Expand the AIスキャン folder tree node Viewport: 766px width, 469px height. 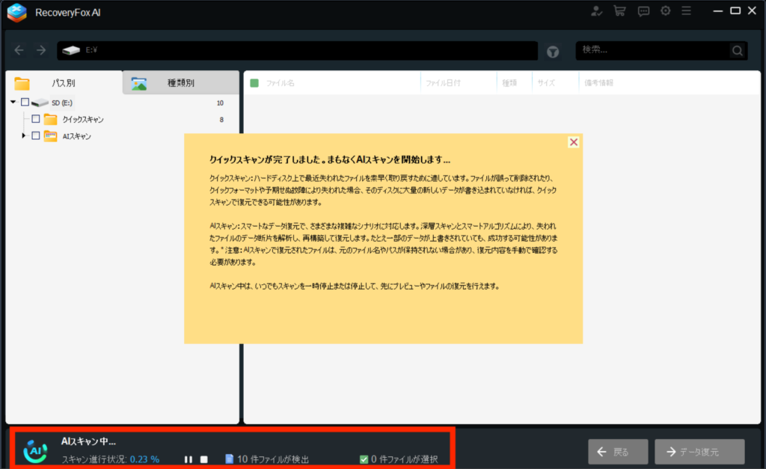pyautogui.click(x=24, y=135)
